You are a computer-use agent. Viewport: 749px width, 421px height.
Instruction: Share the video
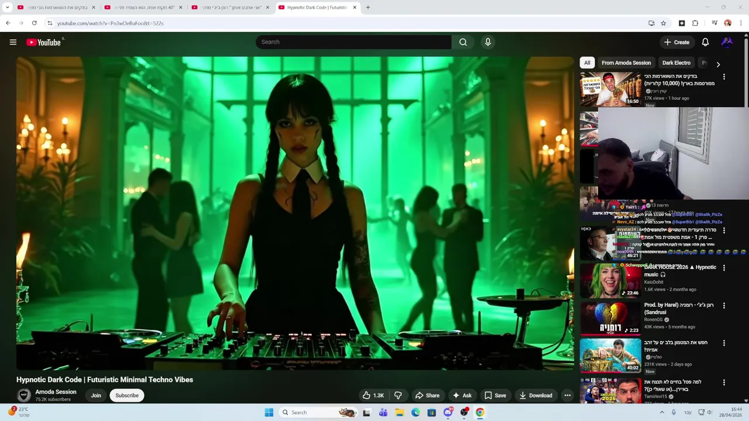tap(427, 395)
